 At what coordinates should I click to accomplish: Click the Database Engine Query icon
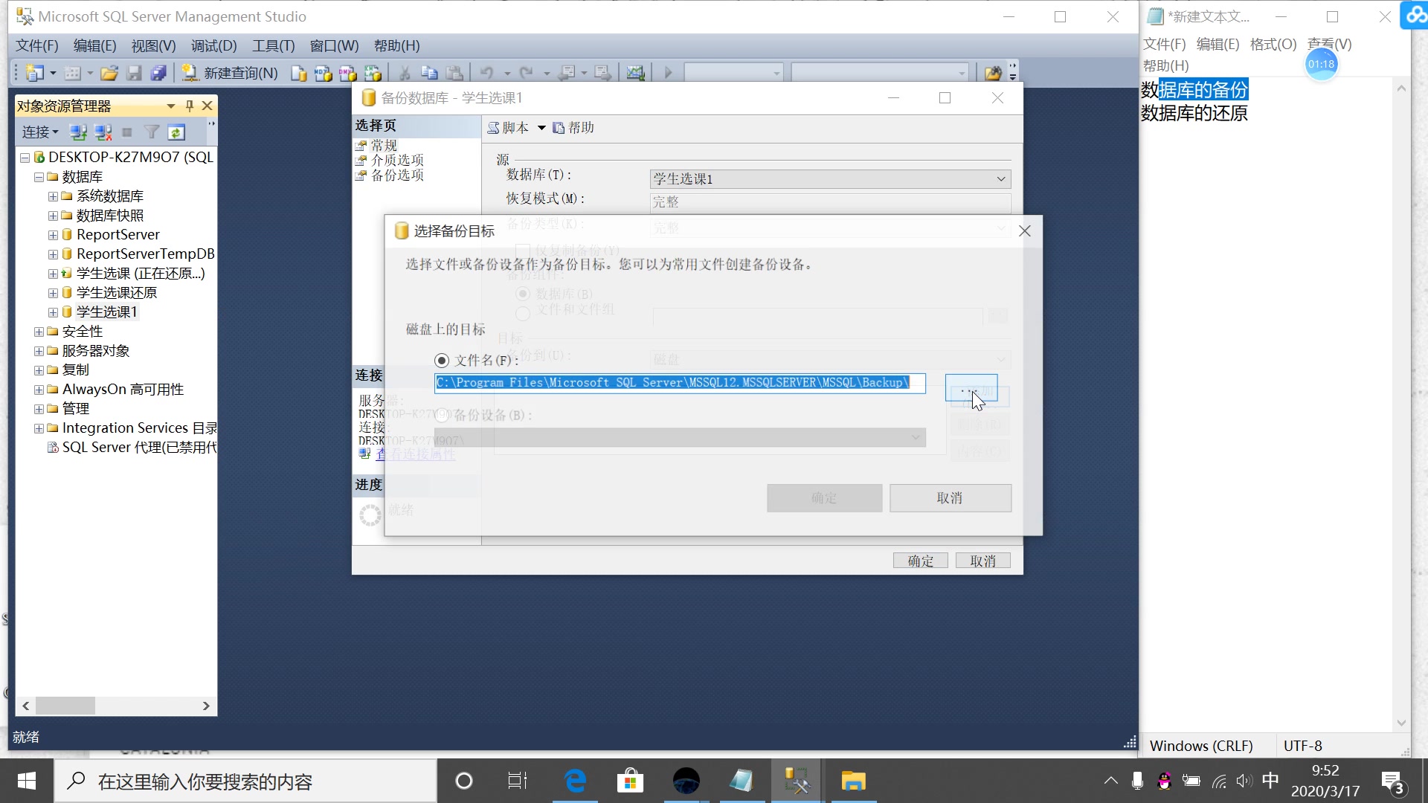[x=299, y=73]
